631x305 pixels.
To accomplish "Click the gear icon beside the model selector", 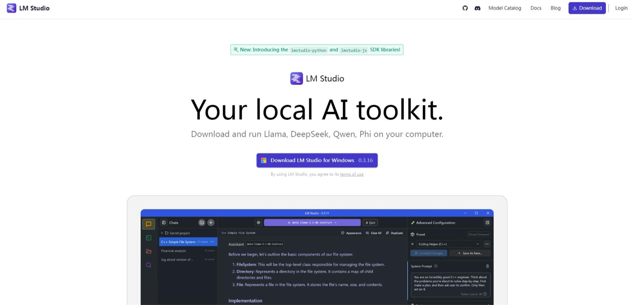I will [x=258, y=223].
